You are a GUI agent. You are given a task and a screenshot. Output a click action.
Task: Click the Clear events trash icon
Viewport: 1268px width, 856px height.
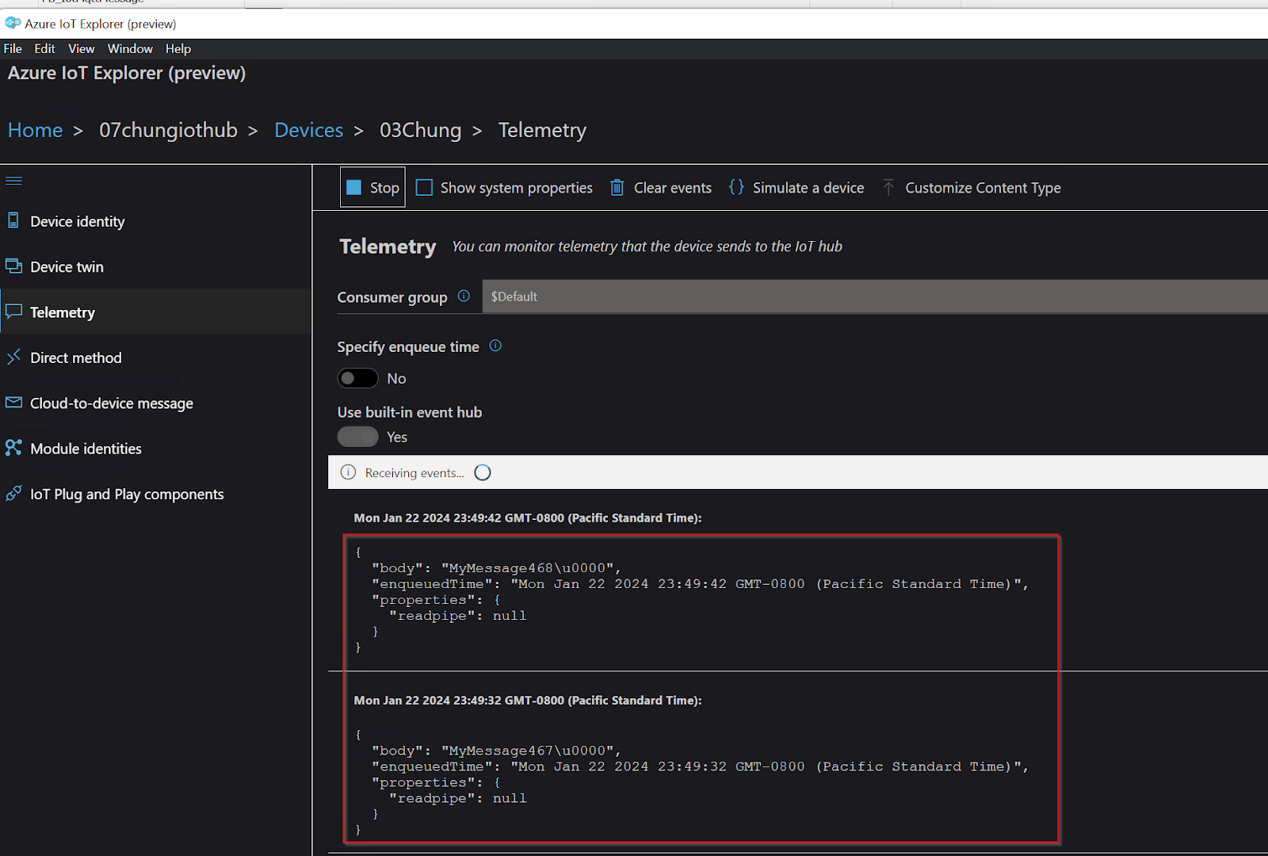pos(617,187)
